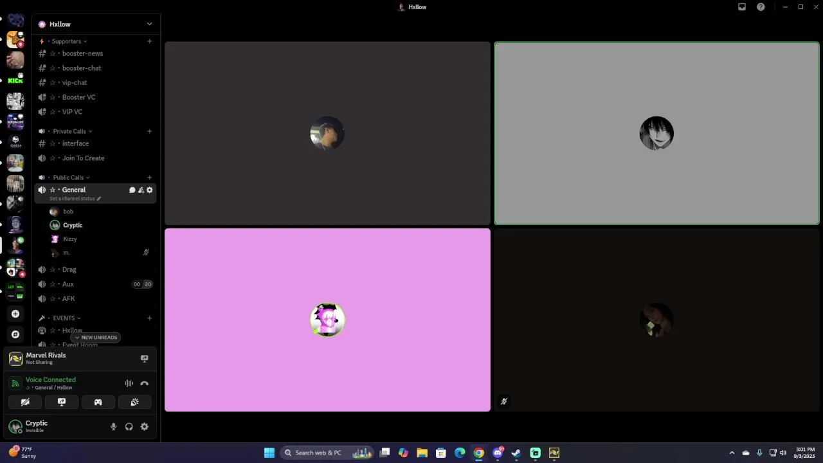Screen dimensions: 823x463
Task: Open noise suppression waveform options
Action: click(x=129, y=383)
